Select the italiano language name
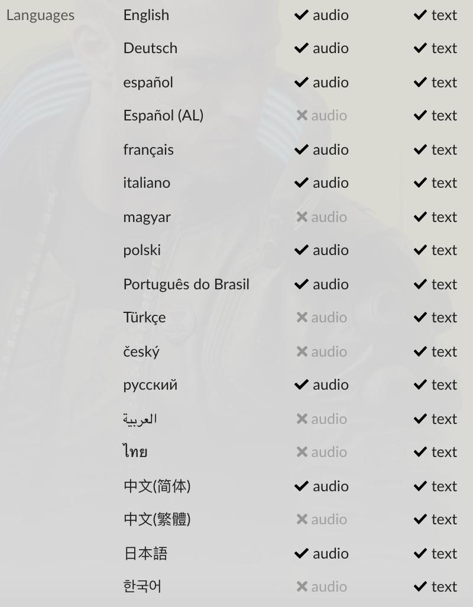 pyautogui.click(x=147, y=183)
